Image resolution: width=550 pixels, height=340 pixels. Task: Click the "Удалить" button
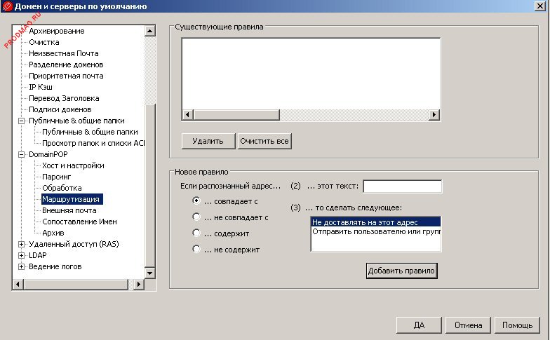pos(208,141)
